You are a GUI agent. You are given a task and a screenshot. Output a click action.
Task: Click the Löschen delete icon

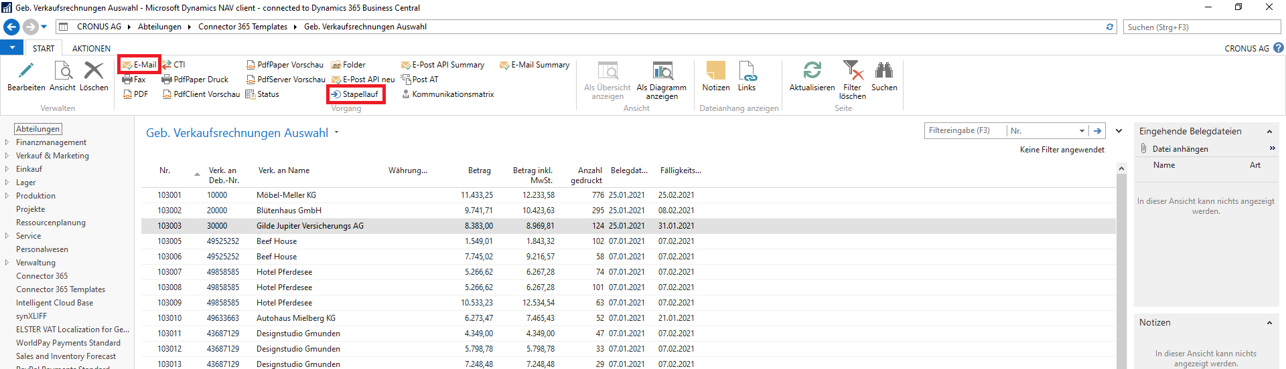(x=94, y=71)
